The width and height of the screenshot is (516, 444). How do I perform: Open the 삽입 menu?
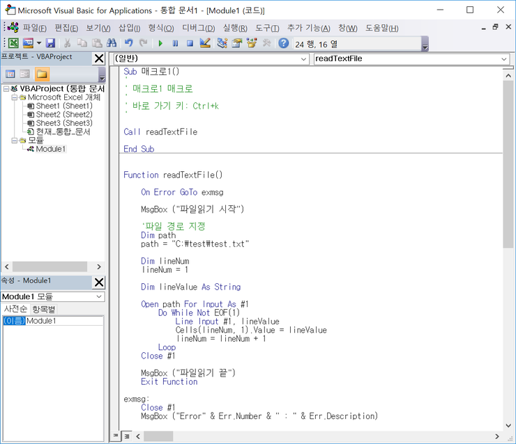129,28
